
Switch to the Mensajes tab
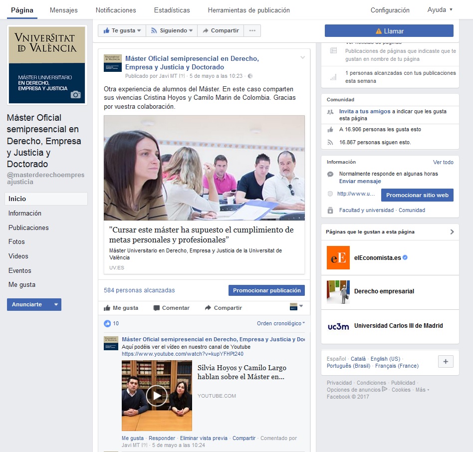click(x=64, y=10)
